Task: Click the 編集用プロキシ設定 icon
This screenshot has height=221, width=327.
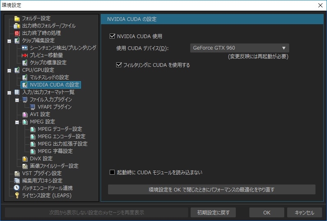Action: [x=17, y=181]
